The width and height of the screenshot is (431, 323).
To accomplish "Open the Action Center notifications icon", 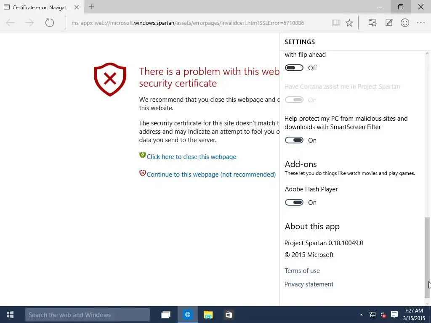I will pos(394,315).
